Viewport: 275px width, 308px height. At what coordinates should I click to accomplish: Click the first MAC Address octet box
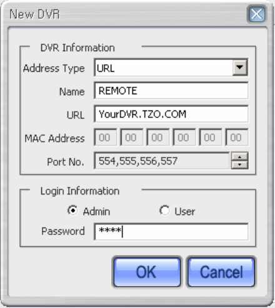point(106,137)
